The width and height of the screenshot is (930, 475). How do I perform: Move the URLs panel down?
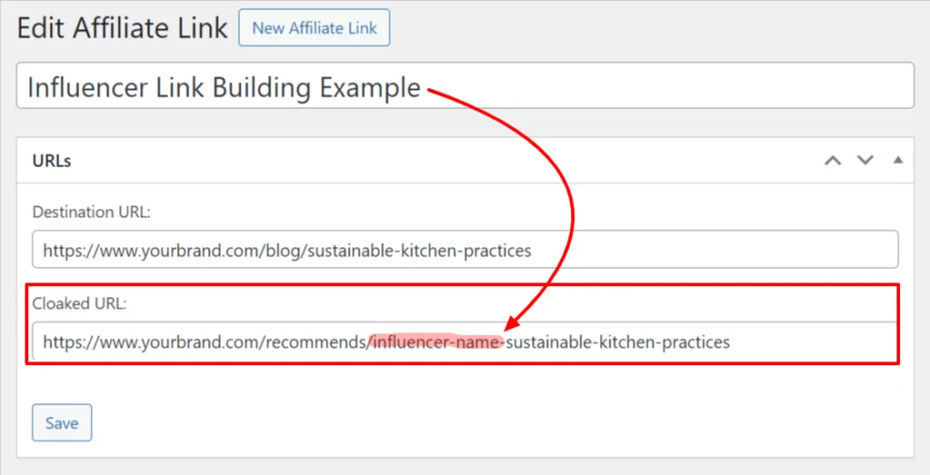point(865,161)
